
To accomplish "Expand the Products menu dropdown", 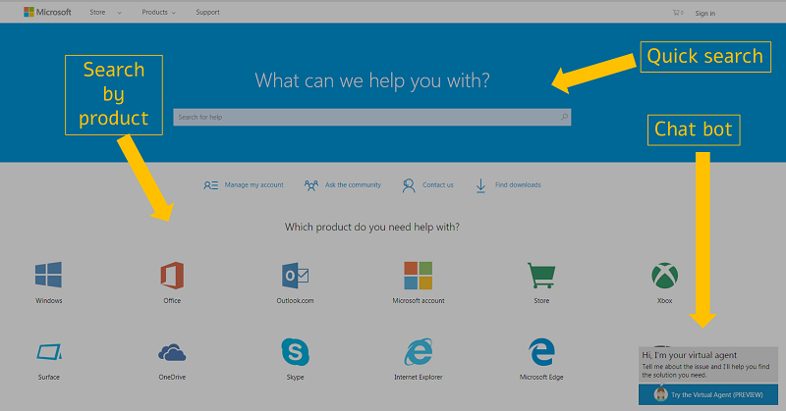I will (158, 13).
